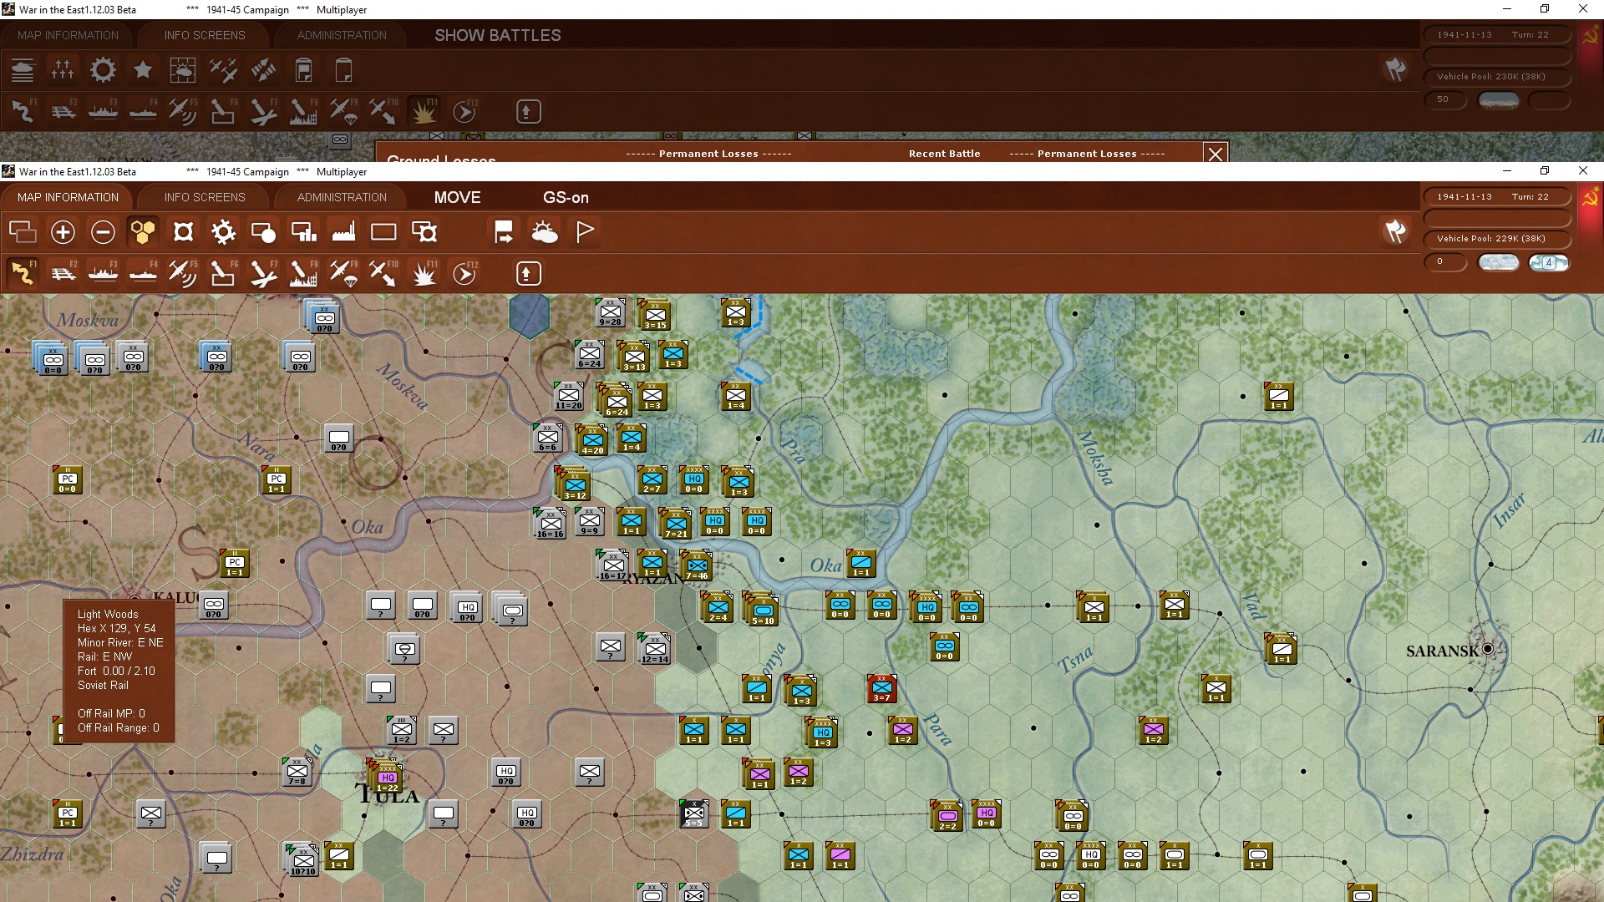Select Naval transport mode F3 in front window
Image resolution: width=1604 pixels, height=902 pixels.
[103, 273]
